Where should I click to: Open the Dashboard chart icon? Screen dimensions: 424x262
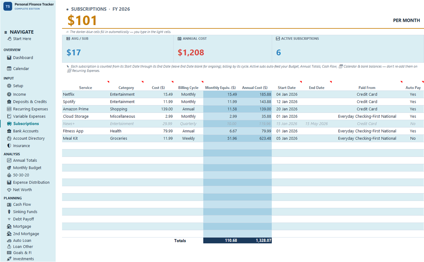point(9,58)
